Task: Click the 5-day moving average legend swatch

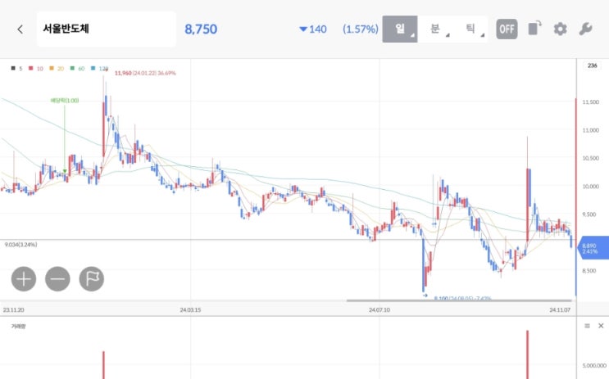Action: (x=13, y=68)
